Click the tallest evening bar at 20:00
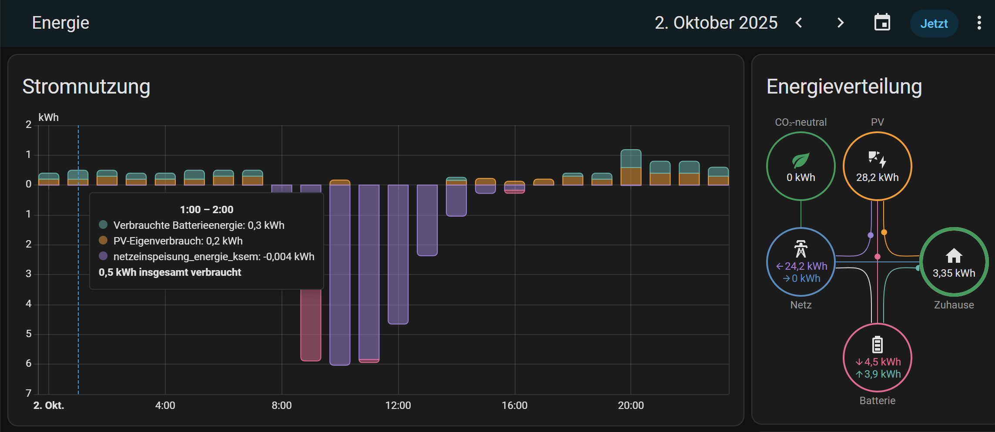This screenshot has width=995, height=432. tap(630, 167)
